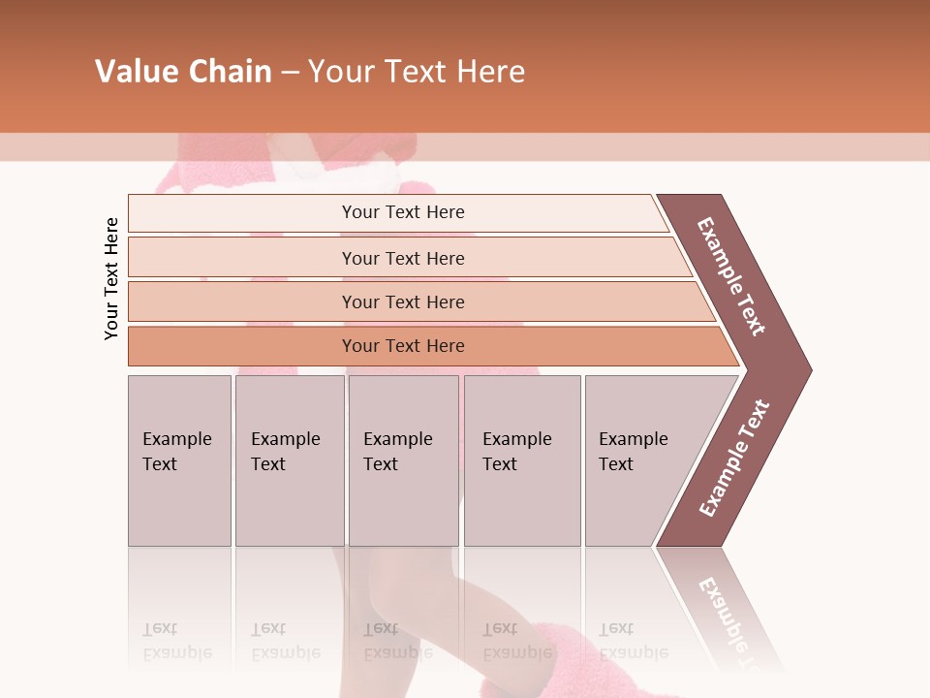Select the darkest bottom "Your Text Here" bar
The image size is (930, 698).
[402, 346]
